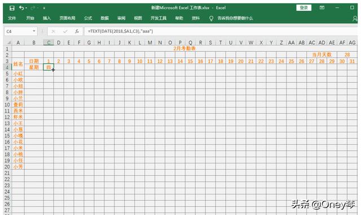This screenshot has width=361, height=215.
Task: Click the name cell 小芳
Action: tap(18, 167)
